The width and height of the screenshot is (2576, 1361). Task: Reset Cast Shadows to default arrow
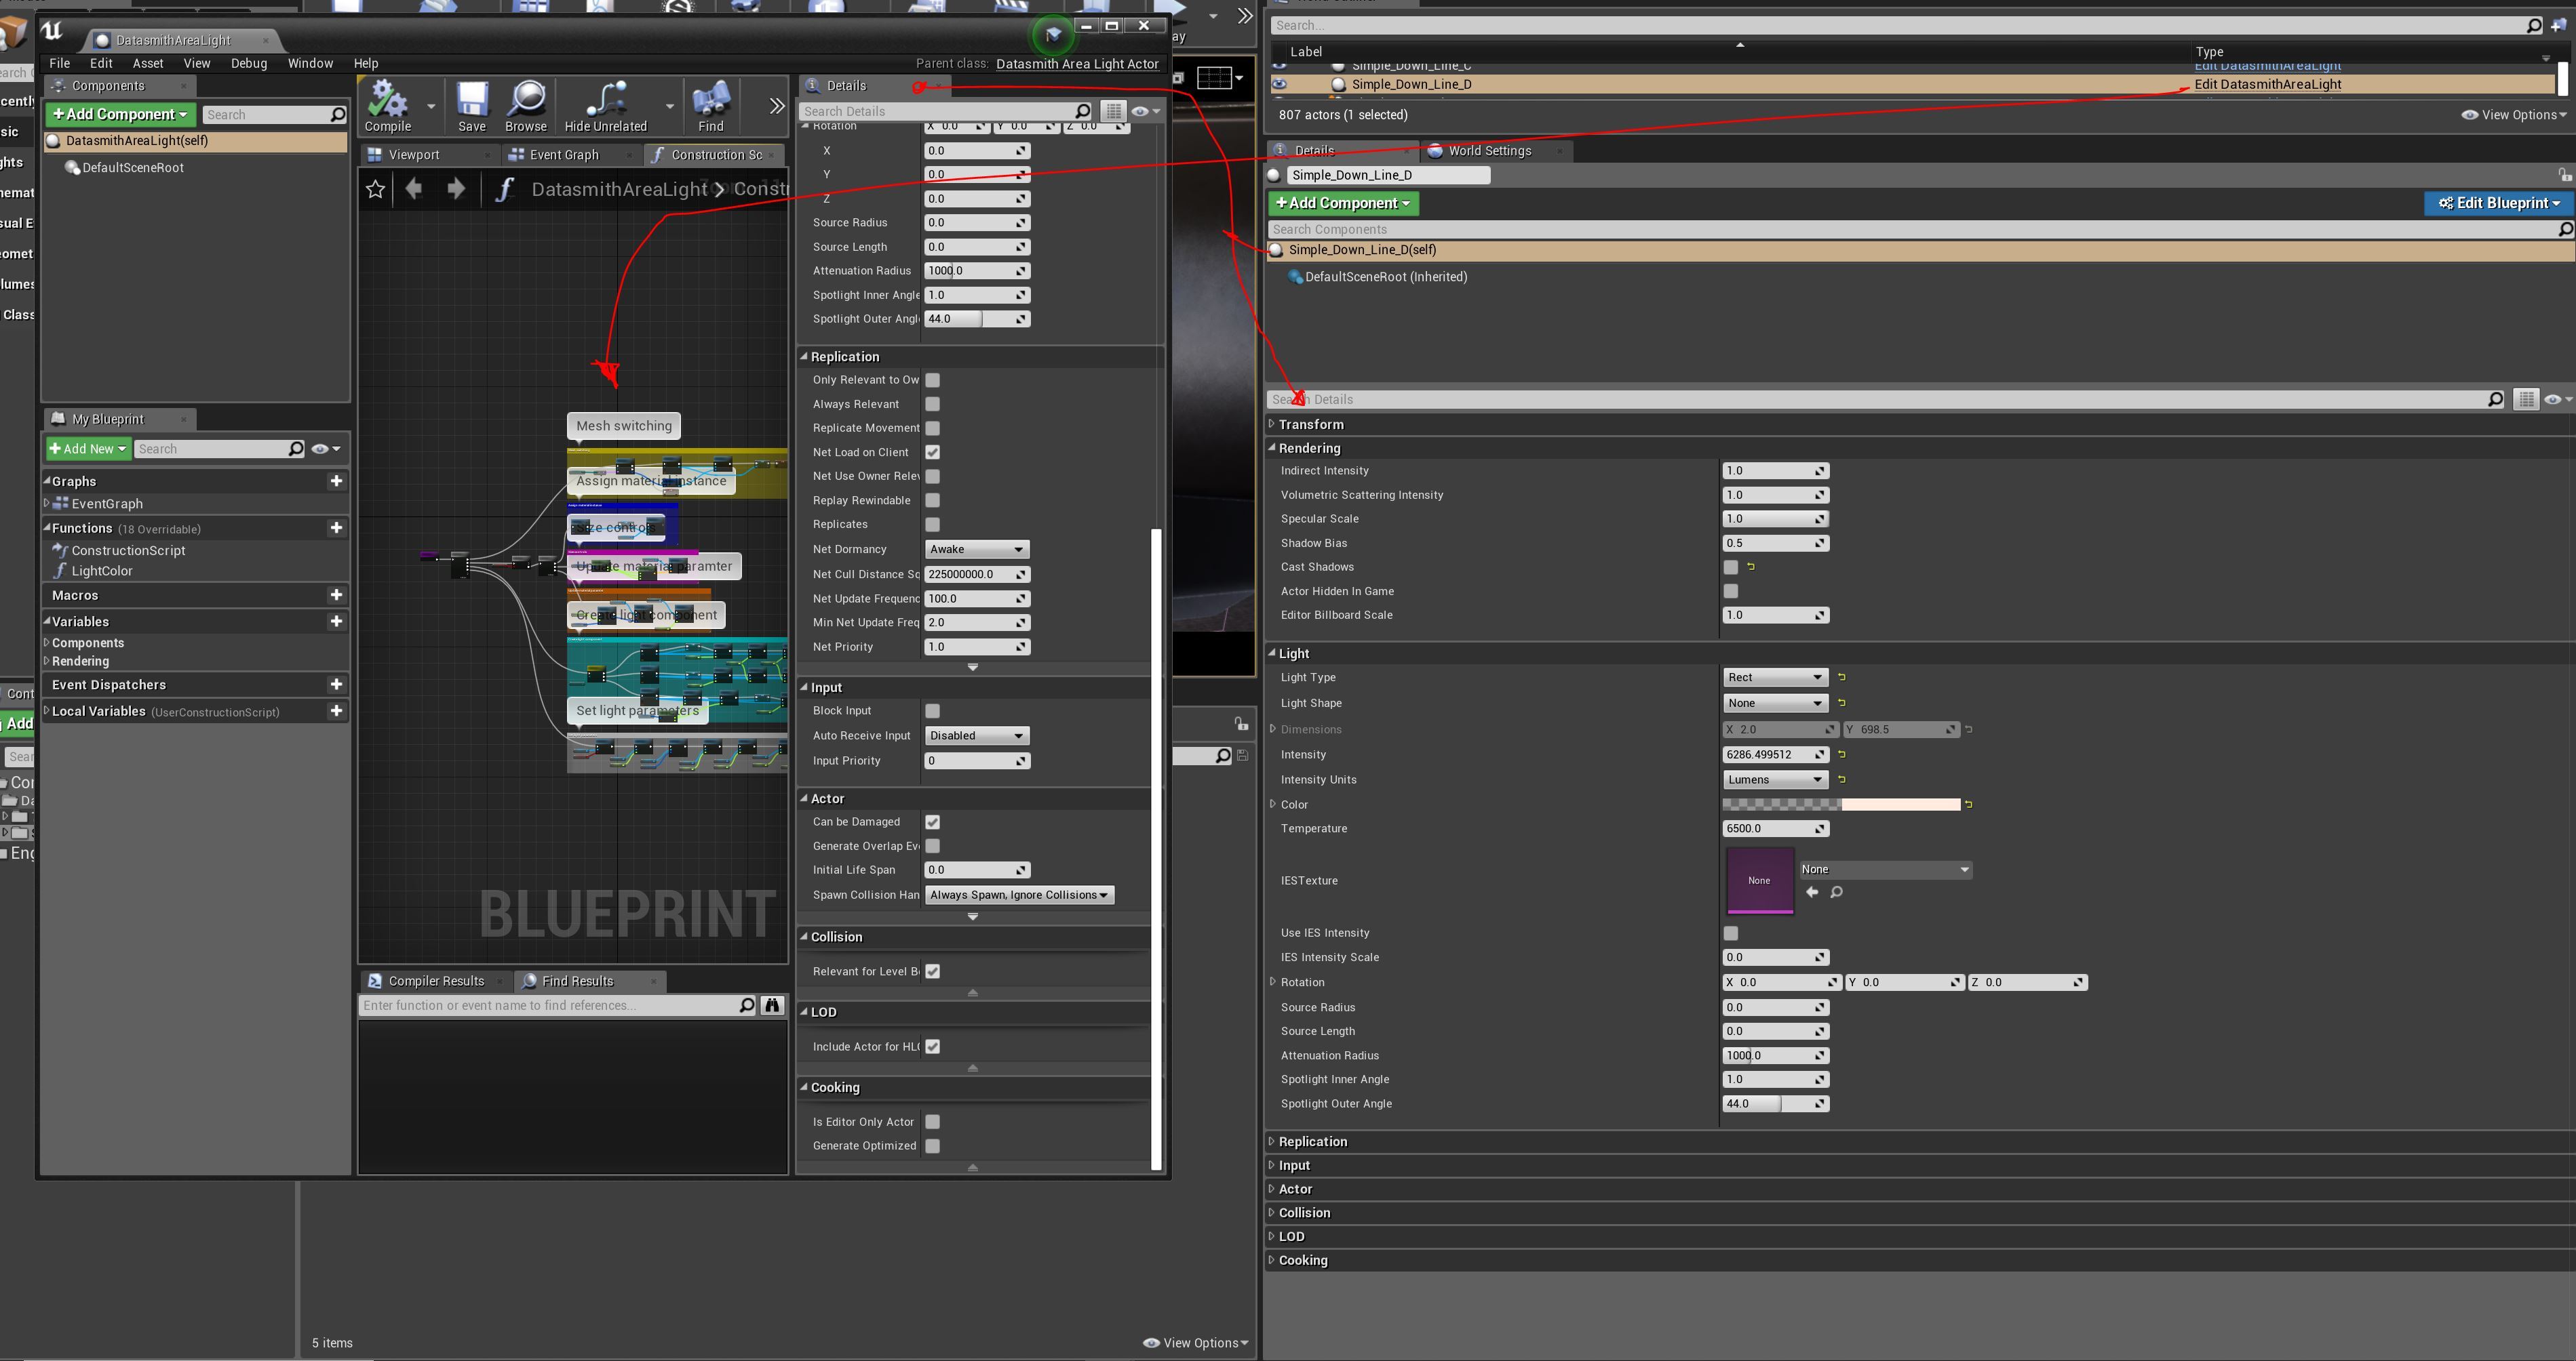pos(1751,567)
